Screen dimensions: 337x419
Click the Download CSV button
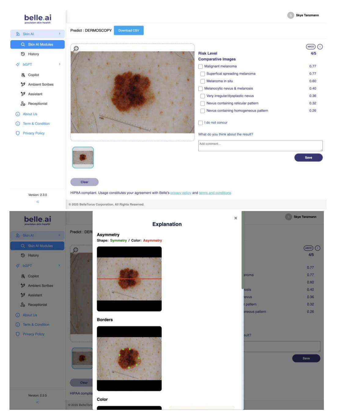pyautogui.click(x=129, y=31)
